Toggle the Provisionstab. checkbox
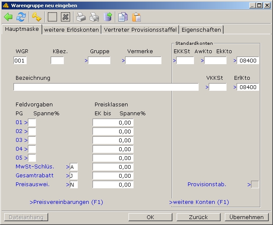The width and height of the screenshot is (273, 225). (x=255, y=184)
